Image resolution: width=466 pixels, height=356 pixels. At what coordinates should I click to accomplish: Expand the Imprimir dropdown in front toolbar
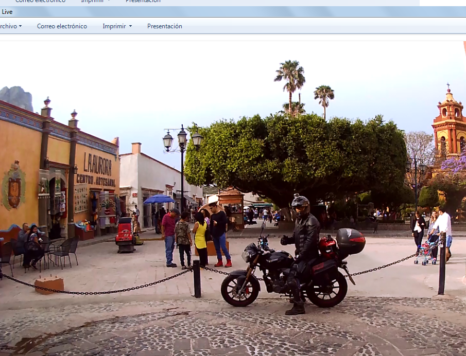(117, 26)
